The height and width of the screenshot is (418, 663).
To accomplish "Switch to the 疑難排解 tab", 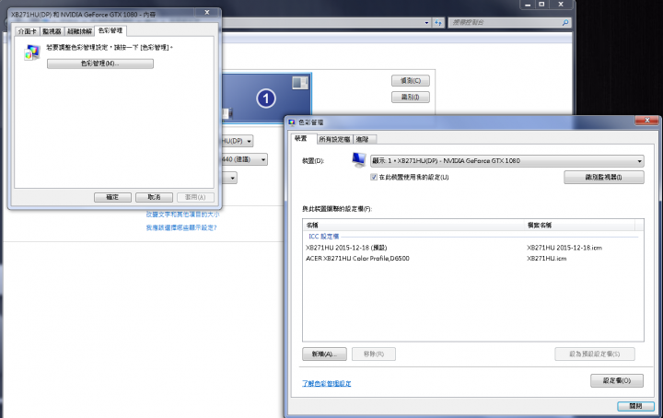I will tap(79, 31).
